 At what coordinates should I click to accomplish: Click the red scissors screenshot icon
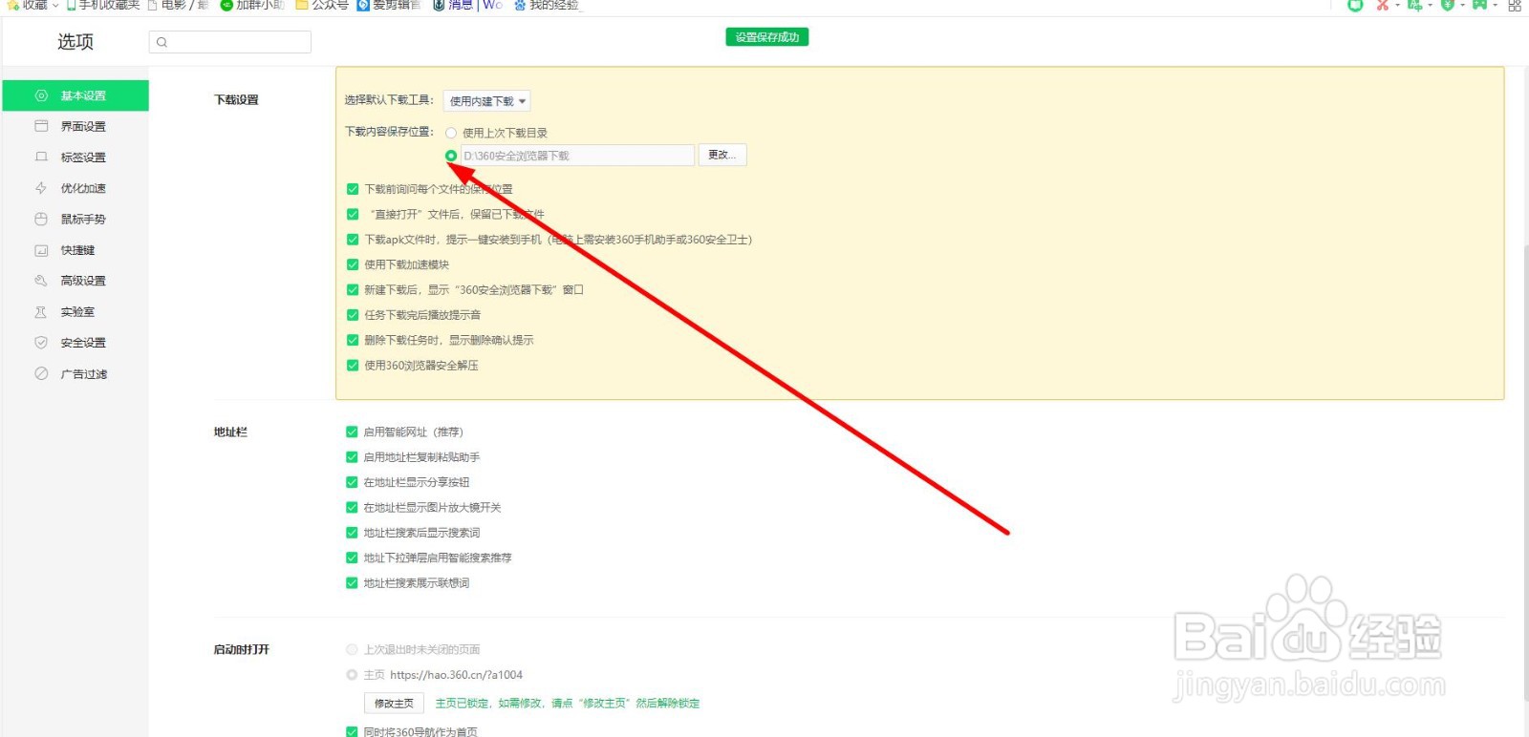coord(1382,5)
